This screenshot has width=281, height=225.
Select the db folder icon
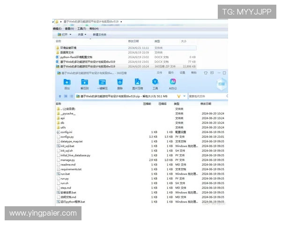[58, 123]
